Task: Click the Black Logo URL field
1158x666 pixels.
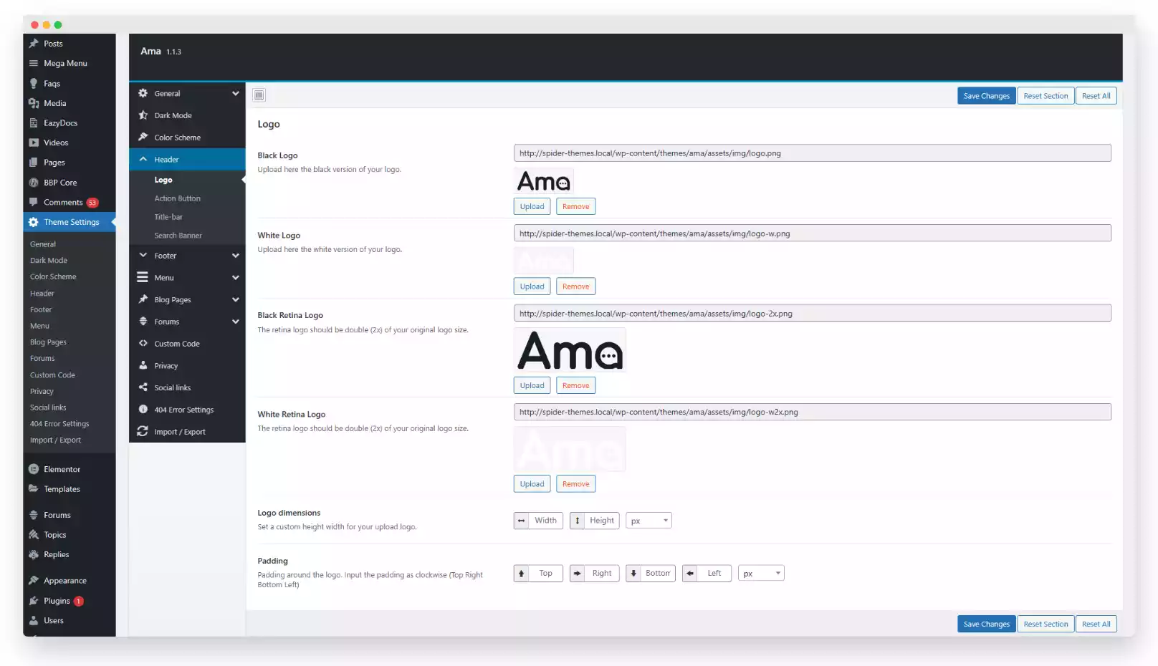Action: click(812, 153)
